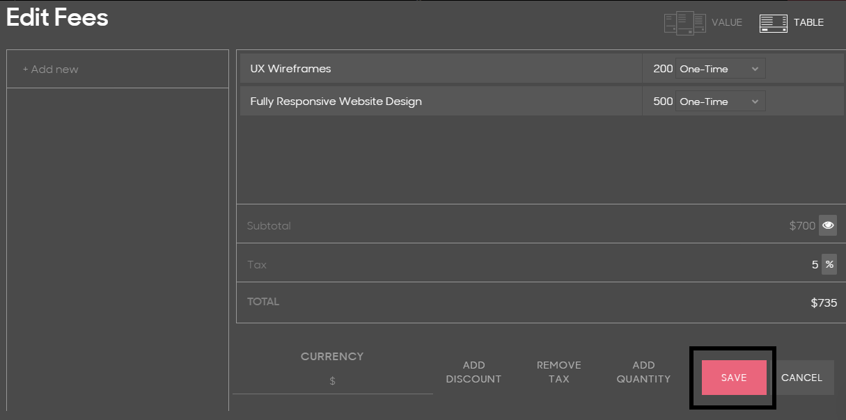Click the 500 price value
The height and width of the screenshot is (420, 846).
click(x=663, y=102)
